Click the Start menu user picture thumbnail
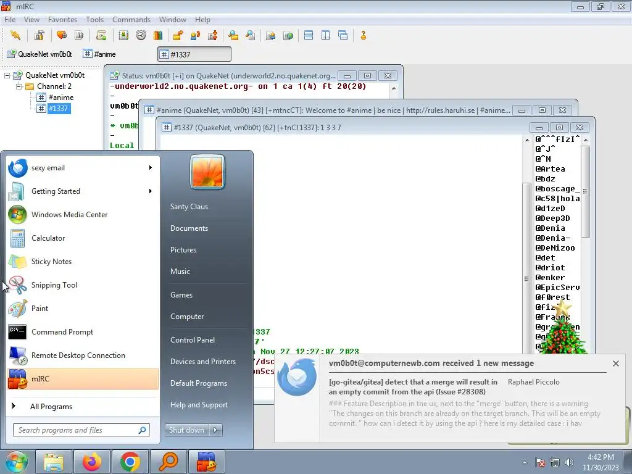 coord(207,172)
